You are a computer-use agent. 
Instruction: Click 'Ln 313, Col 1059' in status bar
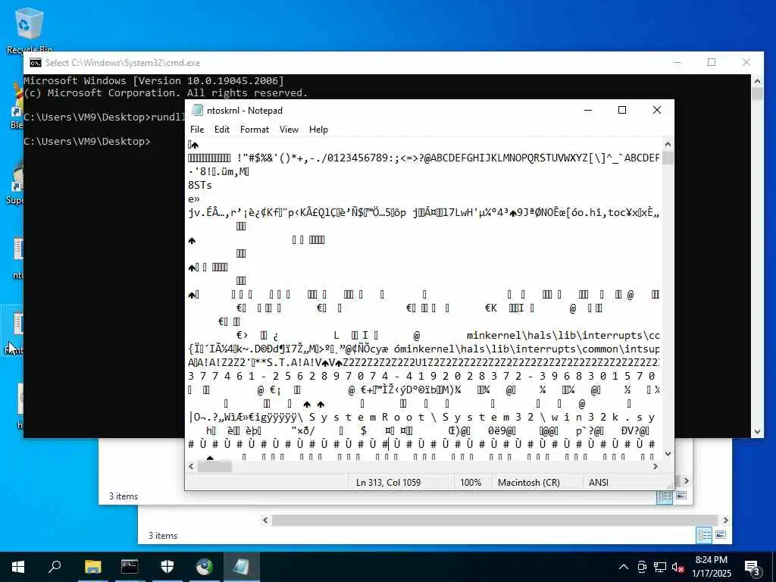coord(388,483)
